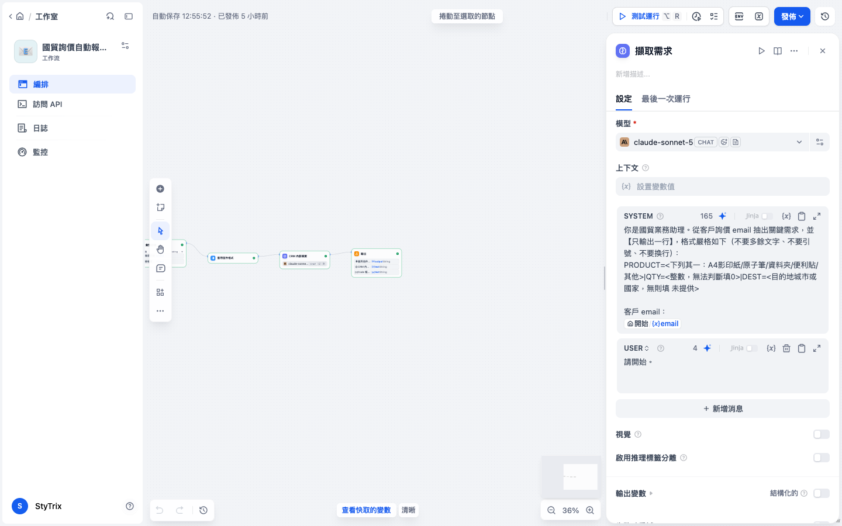Close the 擷取需求 settings panel
The image size is (842, 526).
point(823,51)
